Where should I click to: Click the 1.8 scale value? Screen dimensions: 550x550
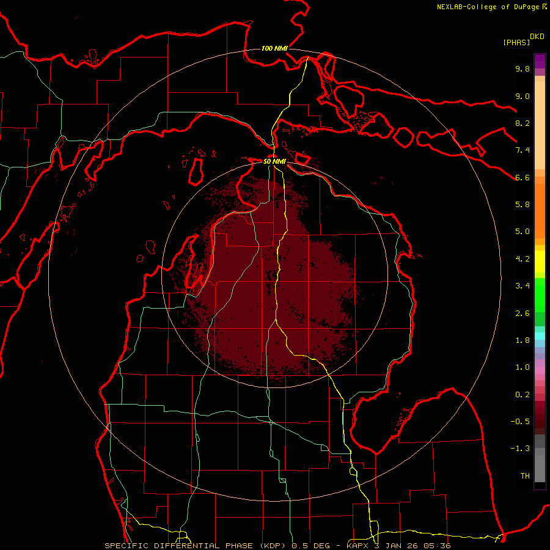[522, 340]
